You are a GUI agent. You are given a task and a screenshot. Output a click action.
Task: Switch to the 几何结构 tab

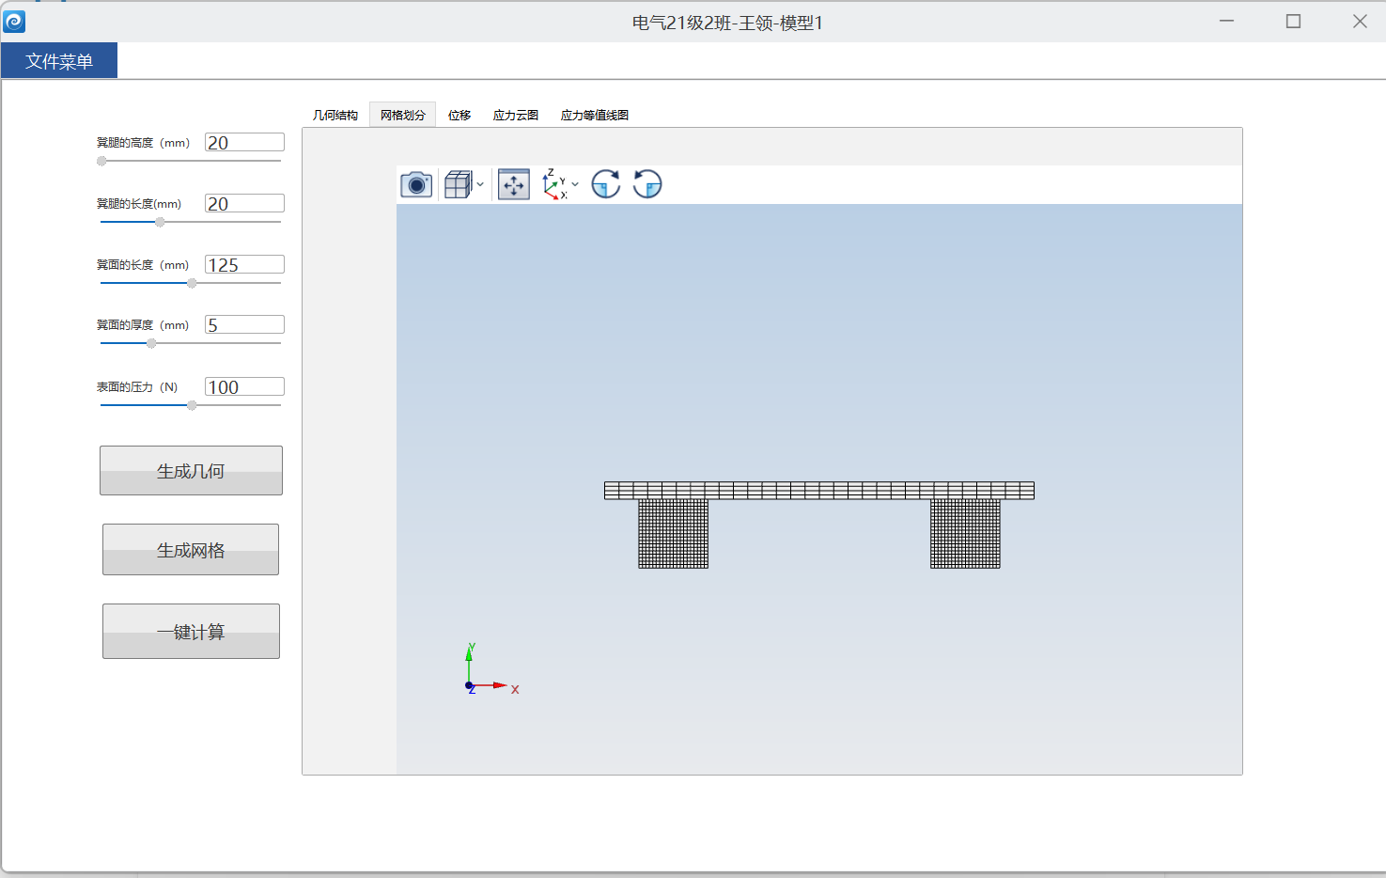tap(335, 115)
